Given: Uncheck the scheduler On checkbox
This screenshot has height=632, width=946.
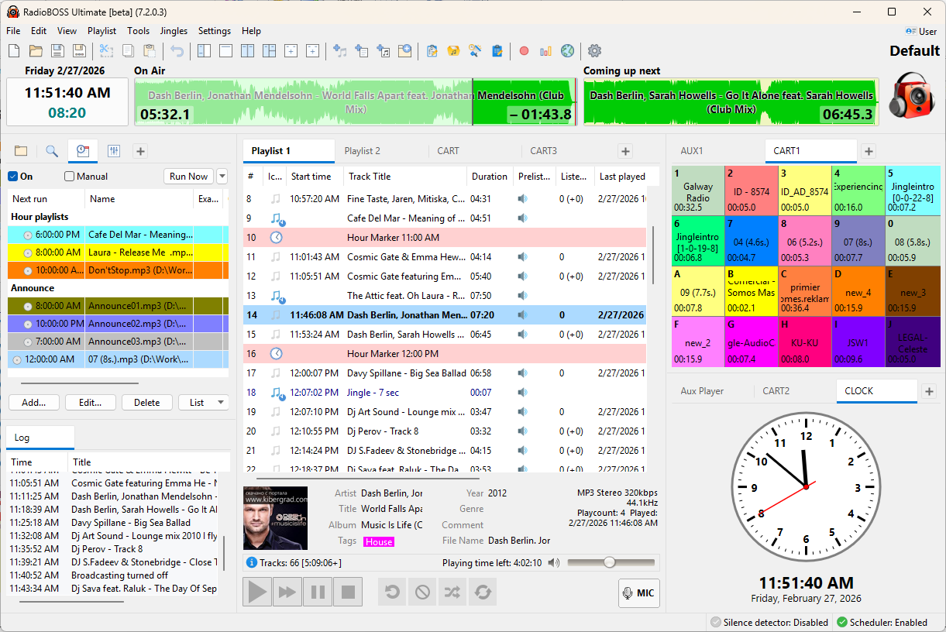Looking at the screenshot, I should 12,177.
